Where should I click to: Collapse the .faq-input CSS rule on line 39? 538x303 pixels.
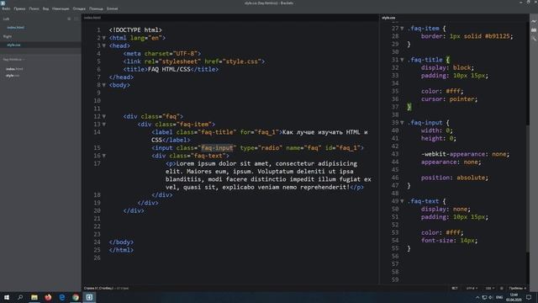click(x=402, y=123)
